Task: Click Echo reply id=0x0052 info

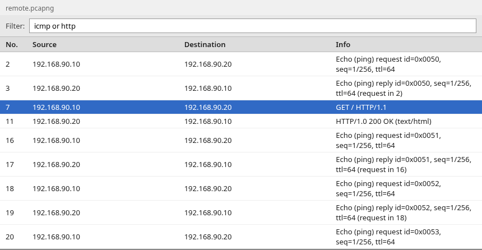Action: pyautogui.click(x=404, y=212)
